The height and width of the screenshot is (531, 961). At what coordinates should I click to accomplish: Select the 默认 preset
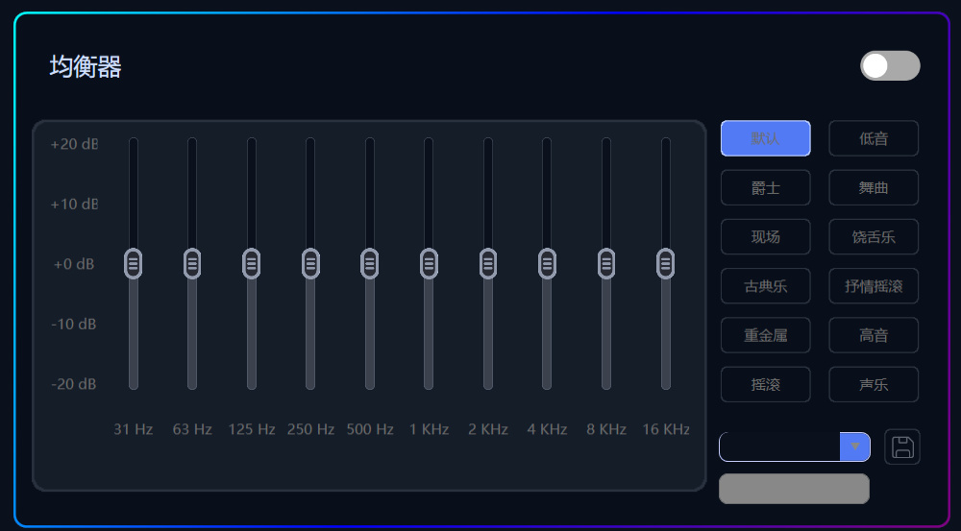tap(766, 138)
